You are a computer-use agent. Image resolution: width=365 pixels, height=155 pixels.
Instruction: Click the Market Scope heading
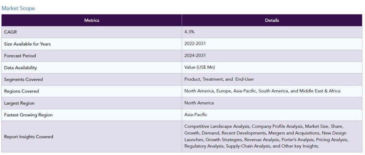click(18, 8)
